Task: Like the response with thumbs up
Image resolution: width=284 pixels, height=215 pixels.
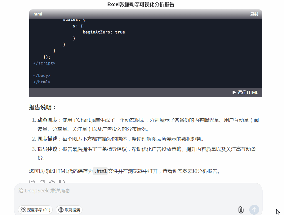Action: coord(52,182)
